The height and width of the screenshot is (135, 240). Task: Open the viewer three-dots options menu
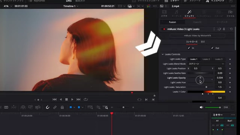pos(155,6)
